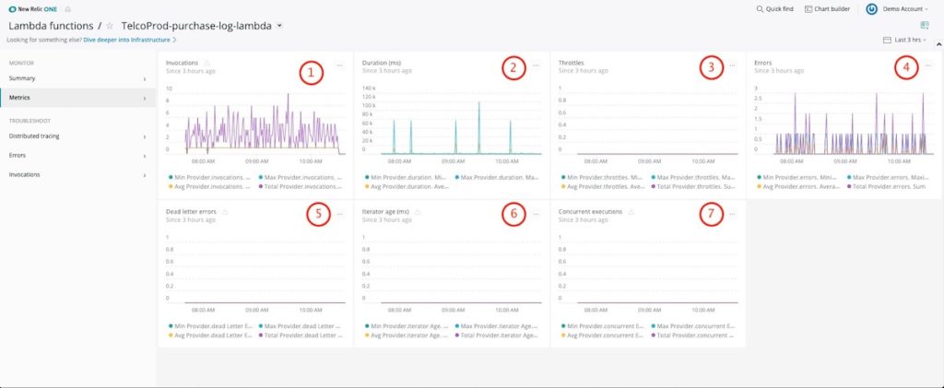Open the Demo Account dropdown
Screen dimensions: 944x388
(x=905, y=9)
